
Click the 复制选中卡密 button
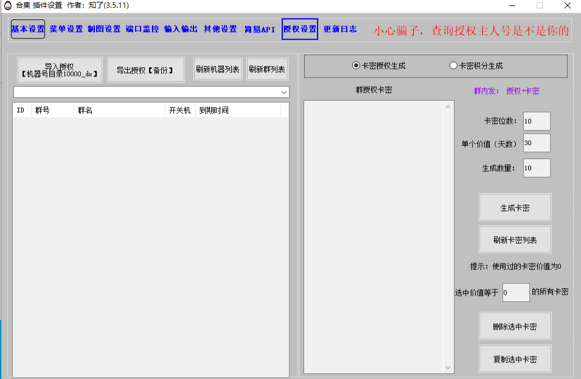point(515,359)
